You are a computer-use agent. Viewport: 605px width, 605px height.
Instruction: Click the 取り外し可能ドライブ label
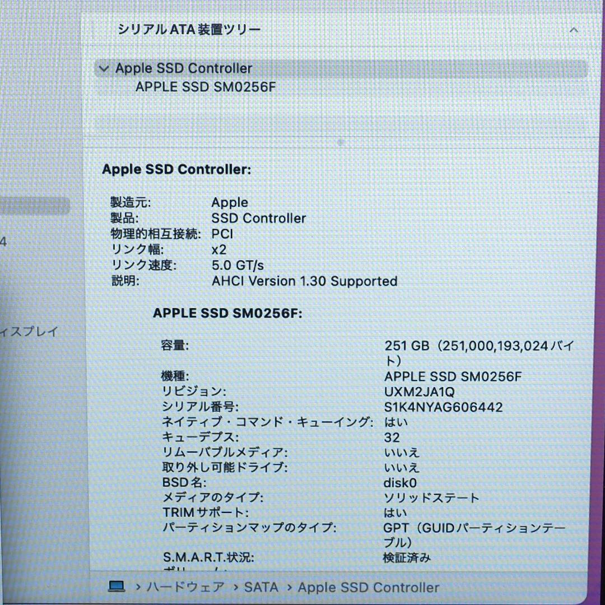coord(225,468)
